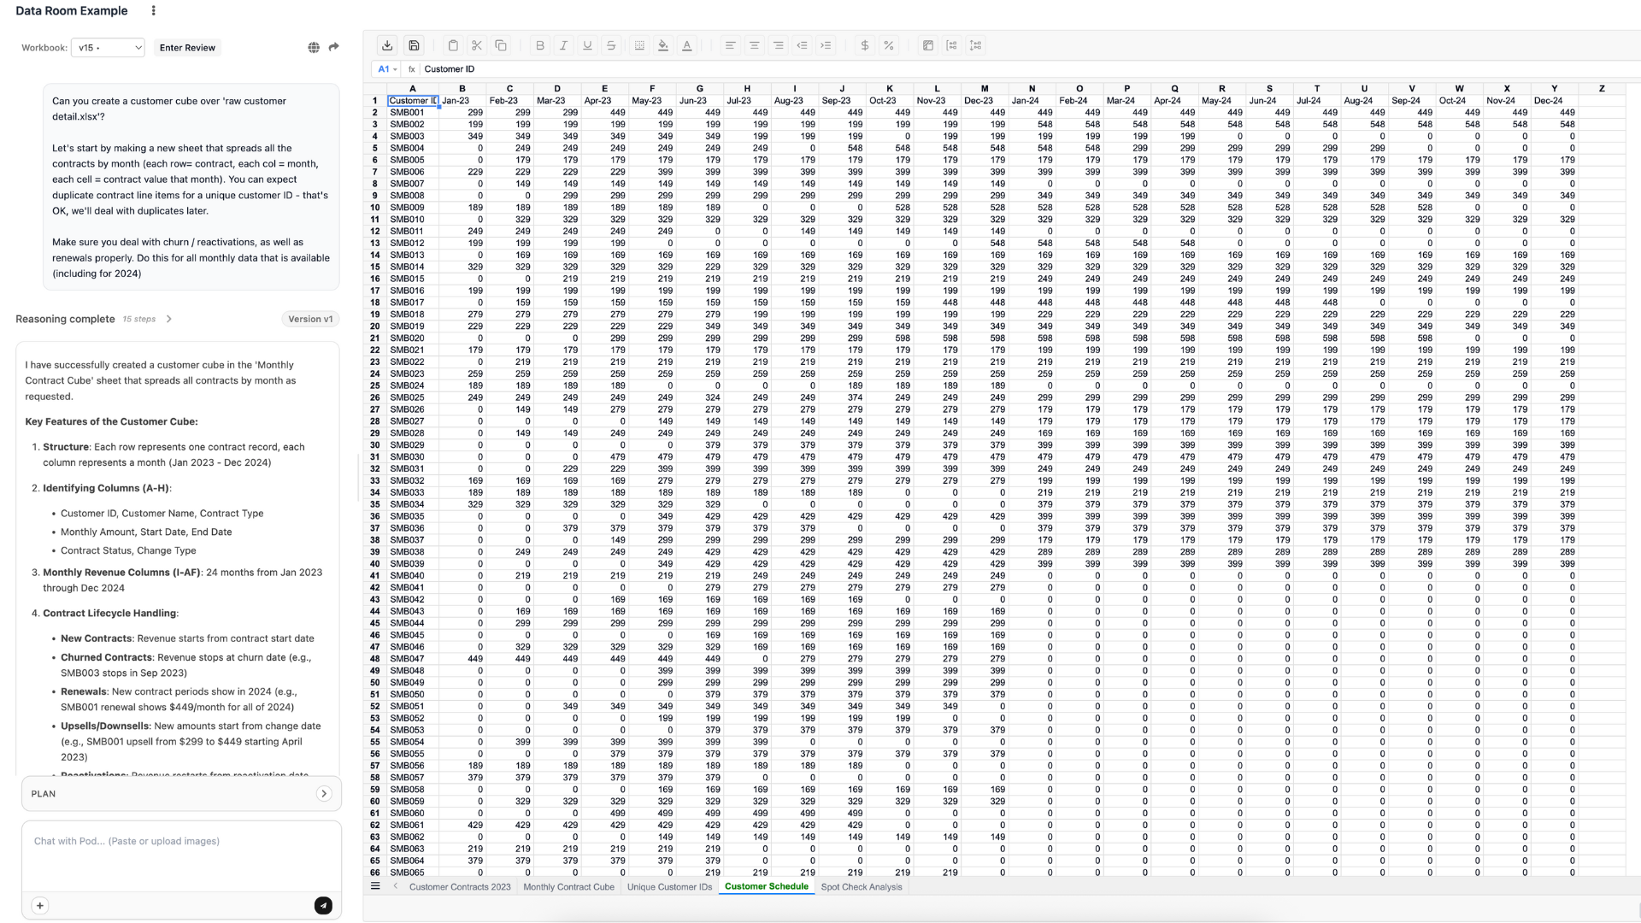Apply percent number format

889,46
